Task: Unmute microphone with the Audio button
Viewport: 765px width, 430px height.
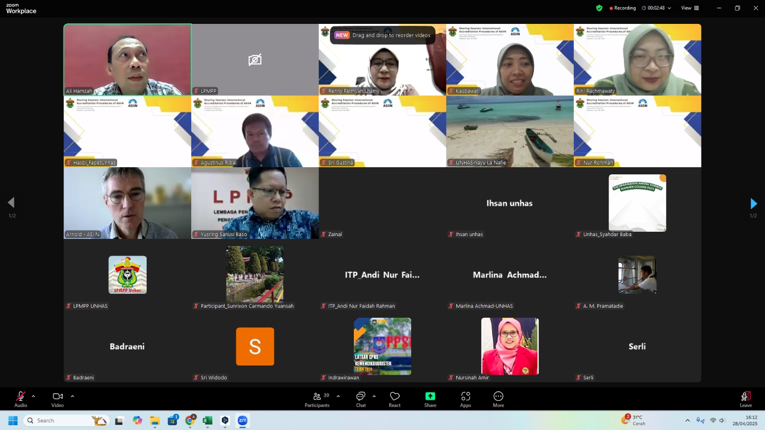Action: point(21,399)
